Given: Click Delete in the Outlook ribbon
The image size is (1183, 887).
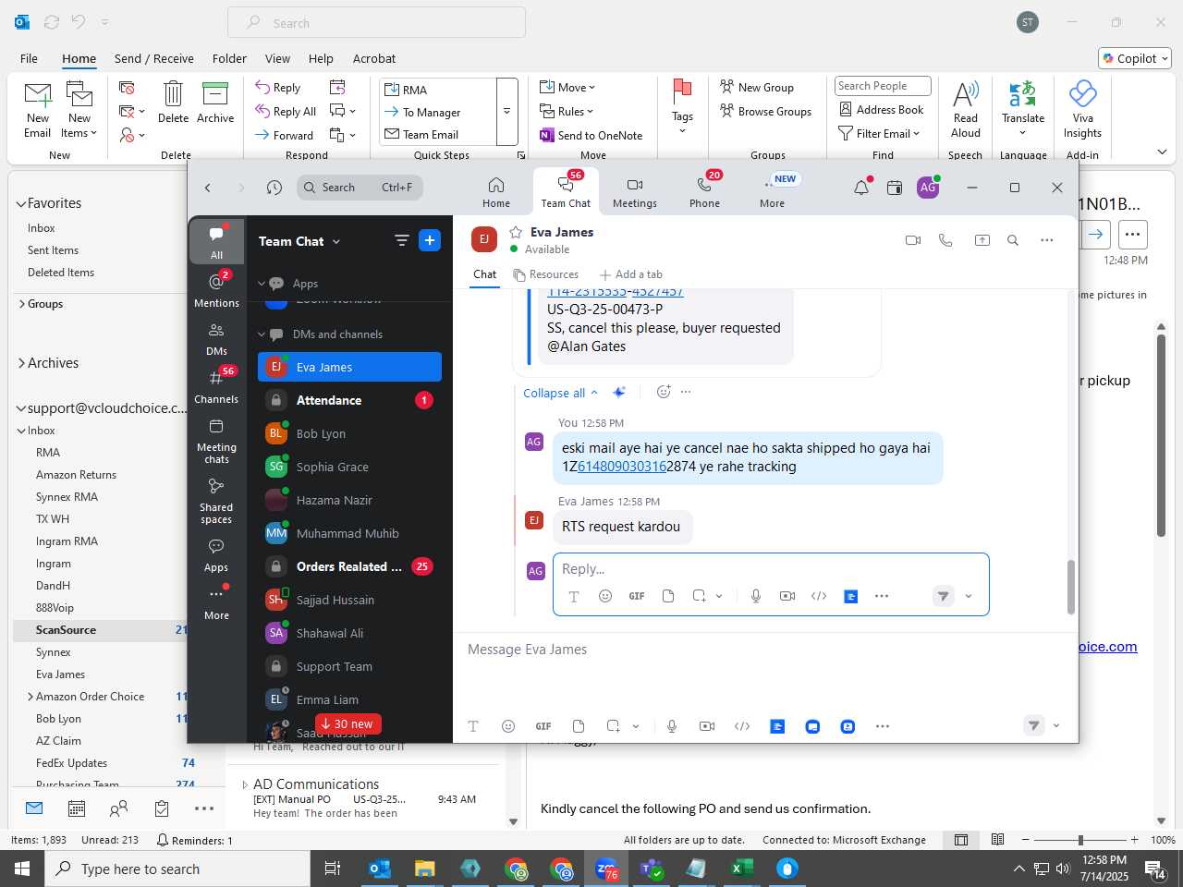Looking at the screenshot, I should click(173, 103).
